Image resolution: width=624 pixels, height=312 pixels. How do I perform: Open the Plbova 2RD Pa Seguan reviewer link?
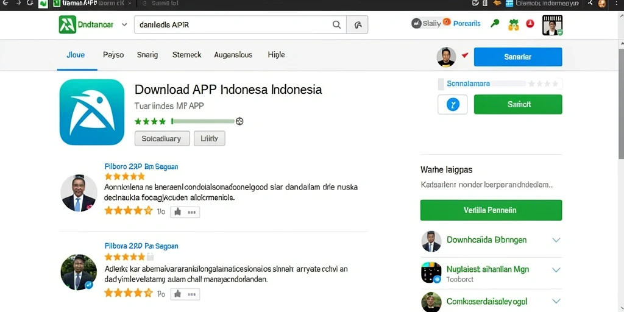point(141,246)
